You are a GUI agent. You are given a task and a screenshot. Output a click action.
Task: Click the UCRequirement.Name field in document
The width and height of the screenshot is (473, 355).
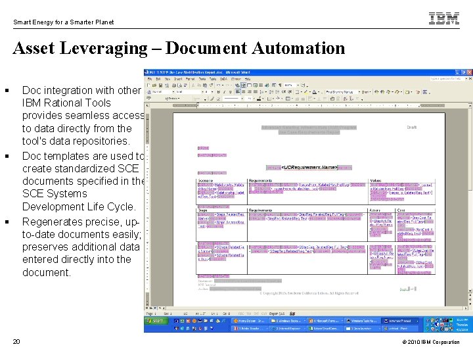(x=309, y=167)
